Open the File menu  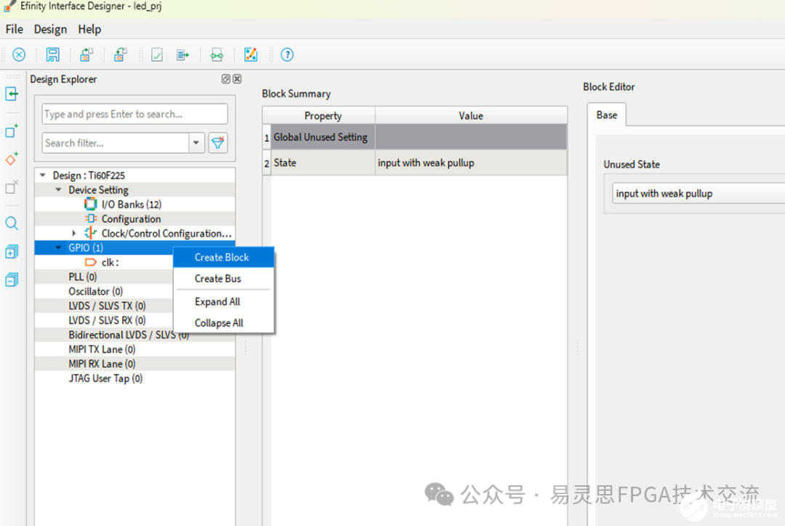14,29
